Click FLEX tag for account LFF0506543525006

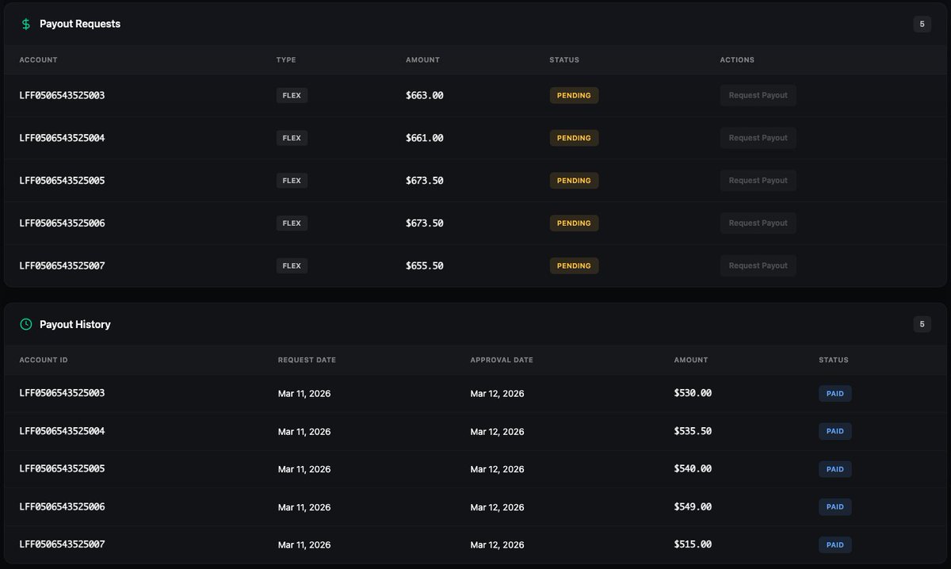[x=292, y=223]
